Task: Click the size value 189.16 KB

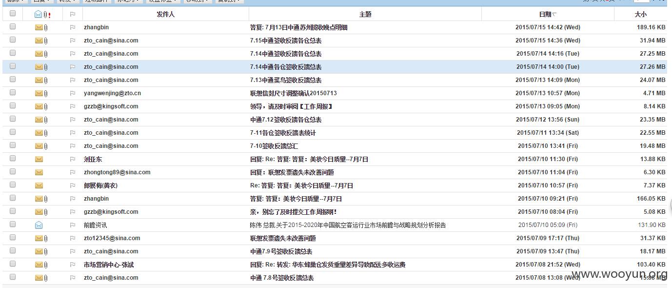Action: [x=651, y=27]
